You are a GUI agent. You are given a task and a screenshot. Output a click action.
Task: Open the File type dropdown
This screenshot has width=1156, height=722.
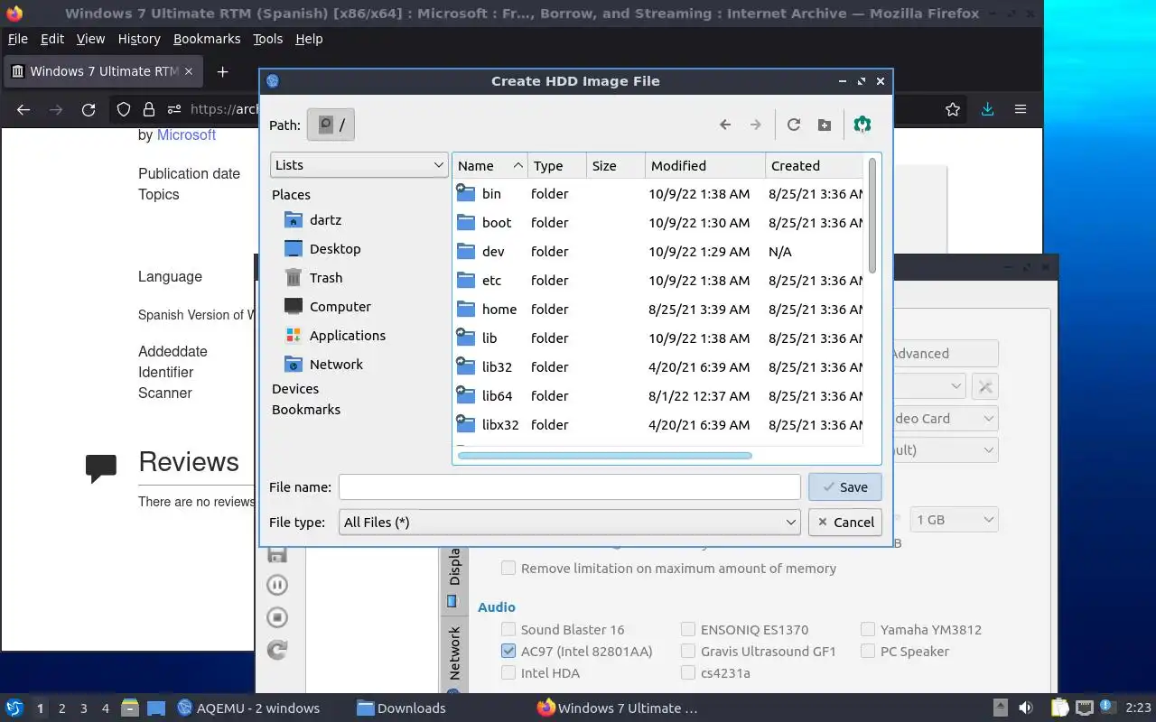click(570, 522)
